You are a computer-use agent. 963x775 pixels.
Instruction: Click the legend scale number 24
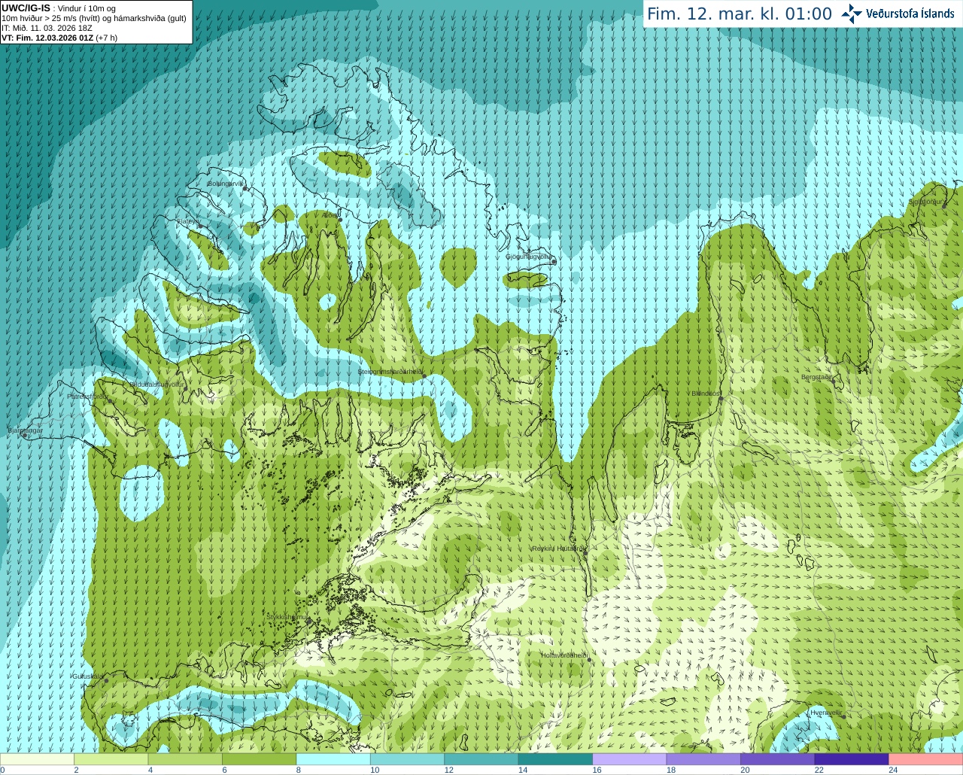[x=893, y=770]
